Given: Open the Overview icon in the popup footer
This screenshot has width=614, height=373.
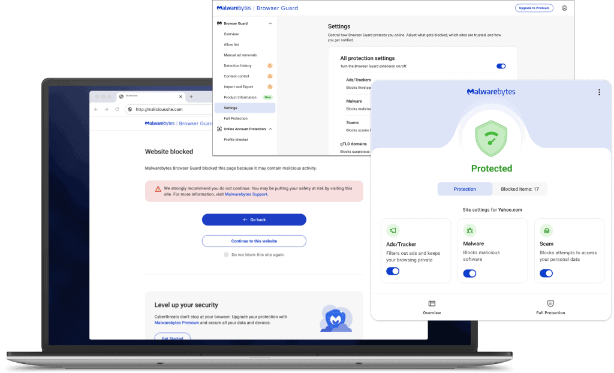Looking at the screenshot, I should (432, 303).
